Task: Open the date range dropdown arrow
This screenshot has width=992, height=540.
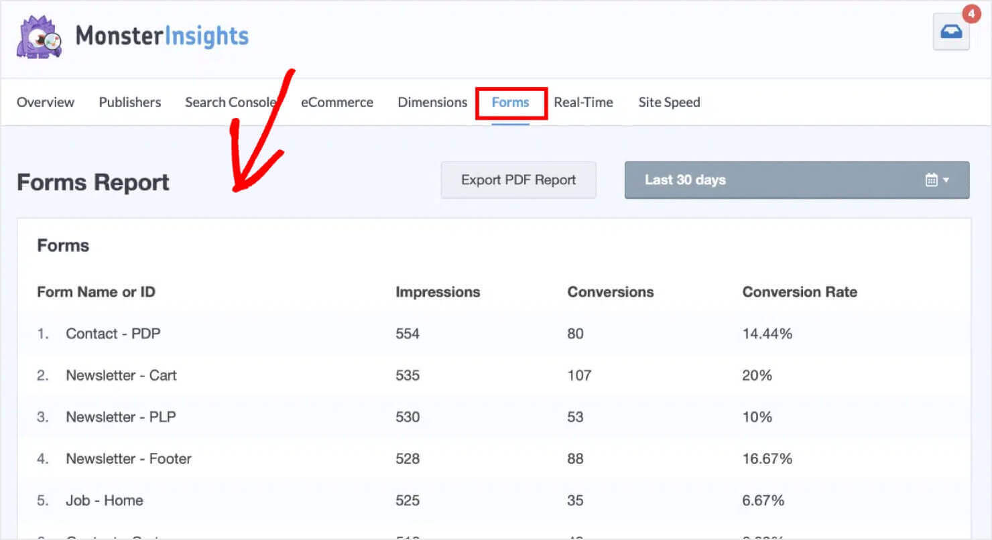Action: (946, 180)
